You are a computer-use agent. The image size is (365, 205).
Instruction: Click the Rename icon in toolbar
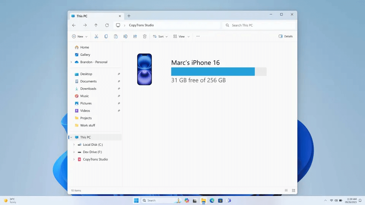(x=125, y=36)
